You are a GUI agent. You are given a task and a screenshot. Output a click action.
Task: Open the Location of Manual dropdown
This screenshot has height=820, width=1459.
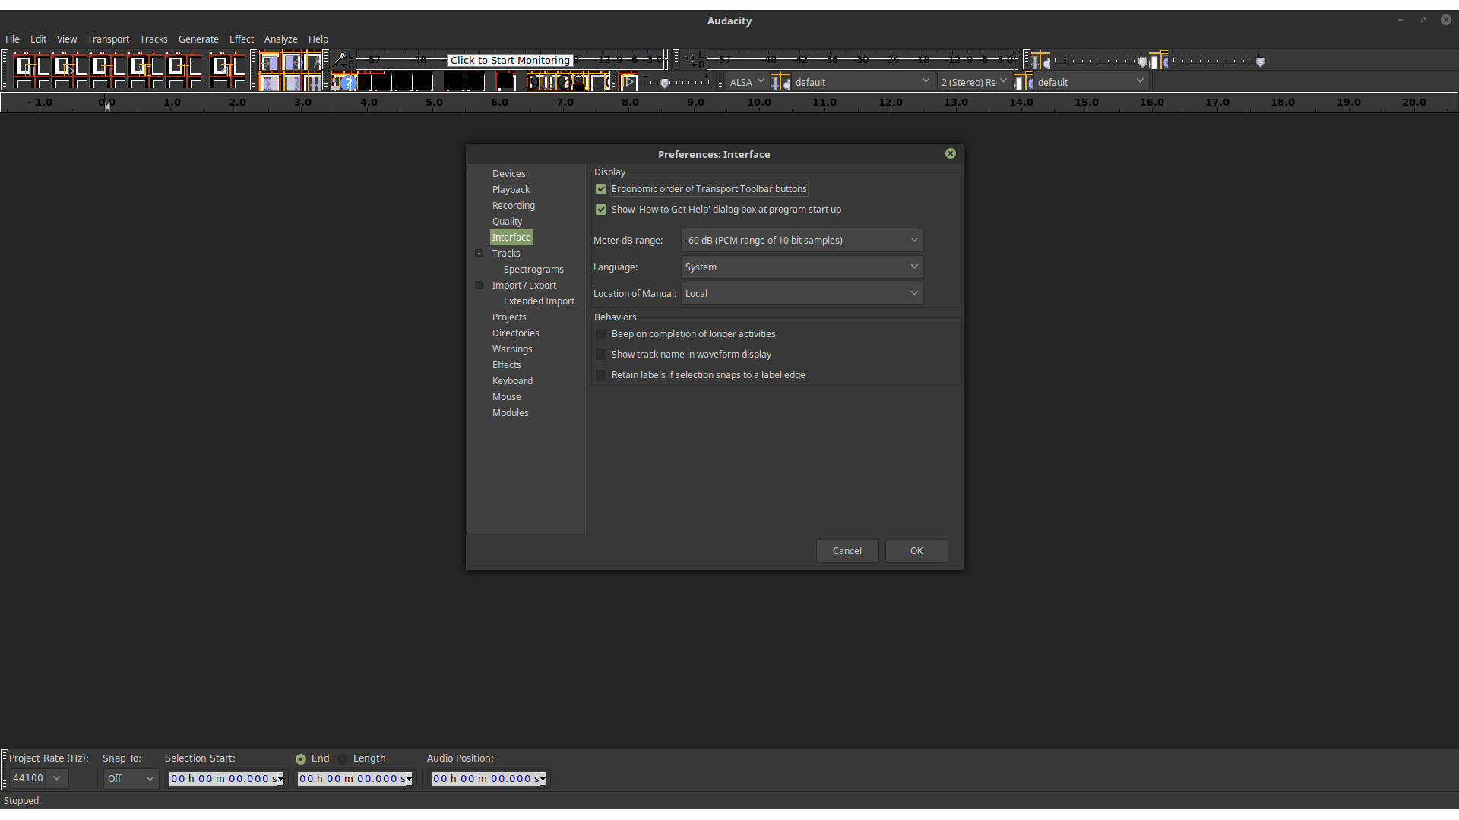[x=802, y=294]
